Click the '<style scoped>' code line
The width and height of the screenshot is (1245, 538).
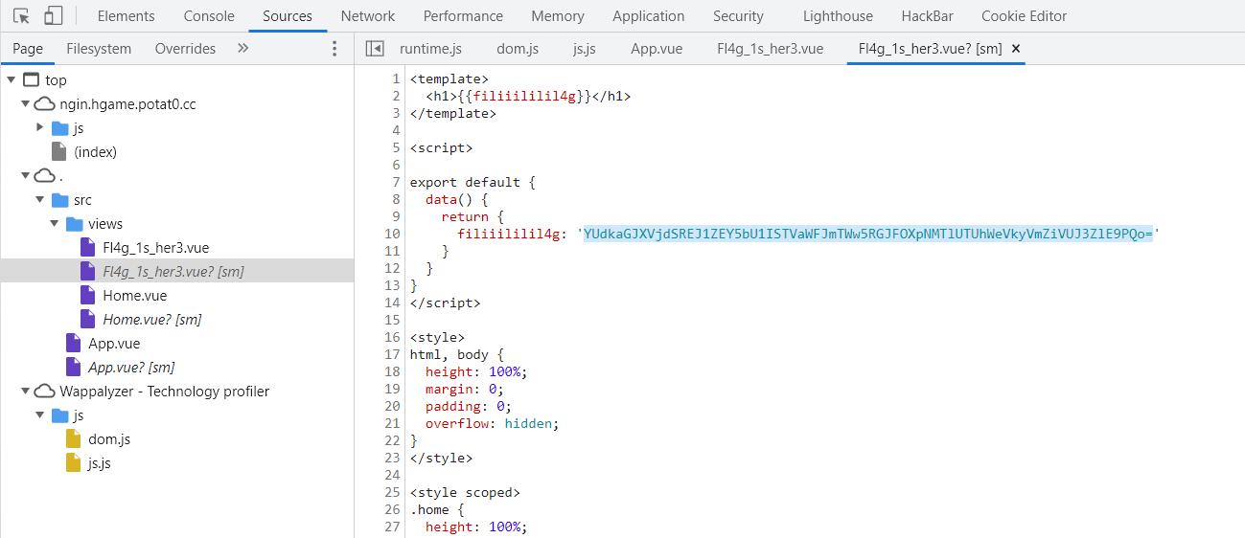[465, 492]
